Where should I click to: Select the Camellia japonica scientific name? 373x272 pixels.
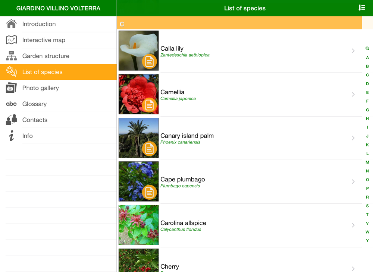pyautogui.click(x=178, y=99)
